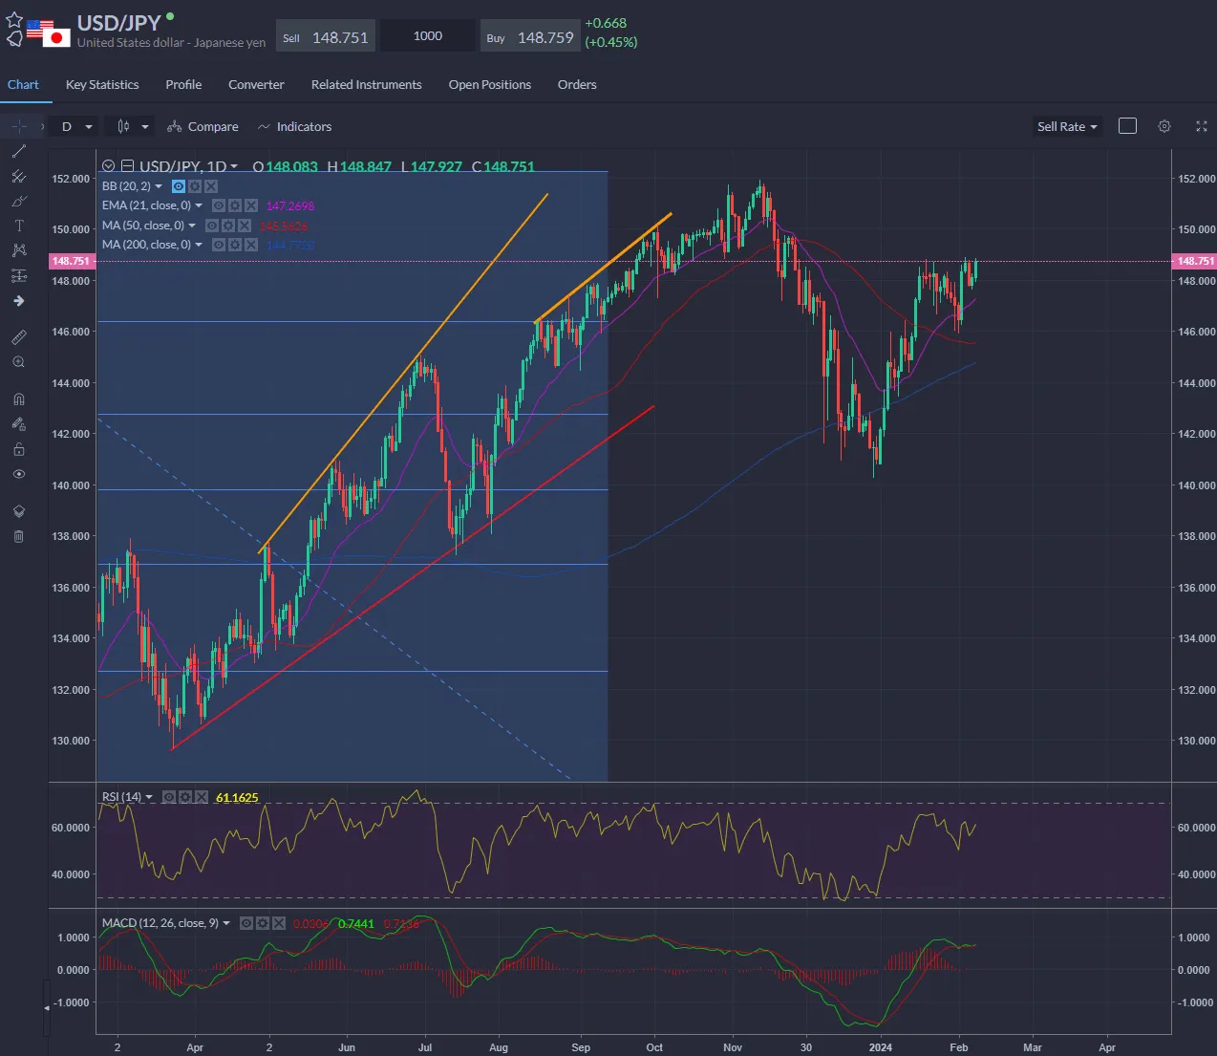Open the RSI (14) indicator dropdown
Screen dimensions: 1217x1056
[148, 796]
